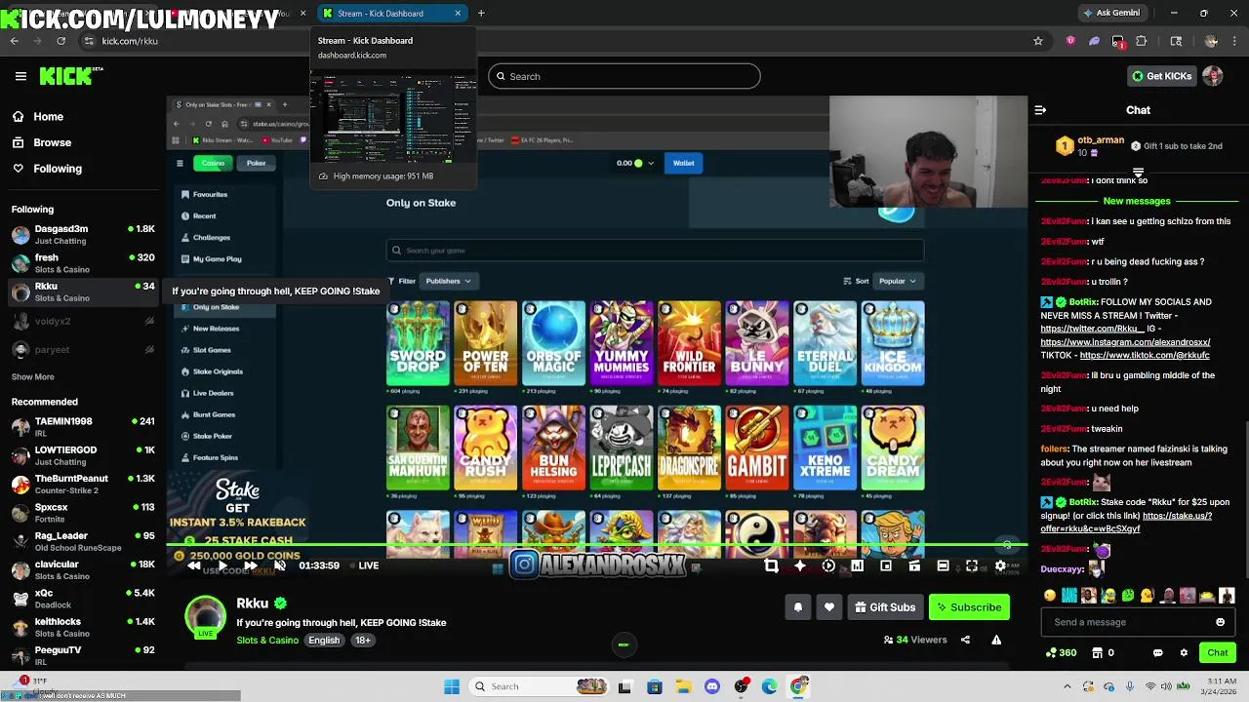Collapse the chat panel with the arrow icon
Image resolution: width=1249 pixels, height=702 pixels.
[x=1040, y=110]
